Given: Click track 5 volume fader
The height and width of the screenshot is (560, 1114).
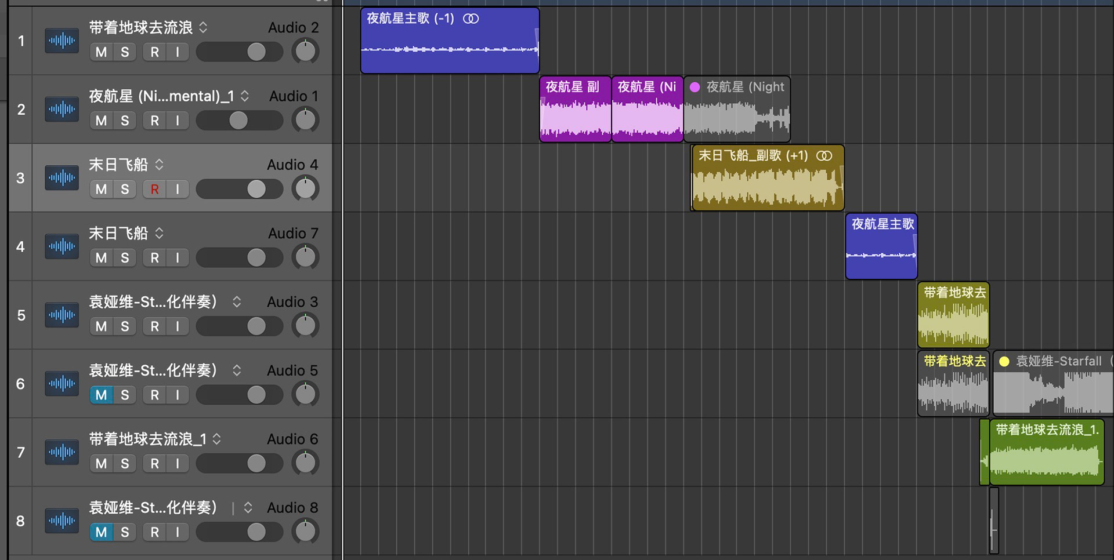Looking at the screenshot, I should tap(240, 326).
